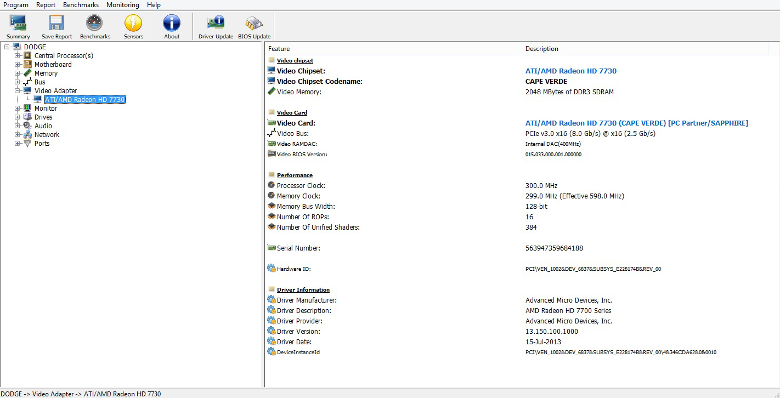Click the Driver Information section heading

(303, 289)
